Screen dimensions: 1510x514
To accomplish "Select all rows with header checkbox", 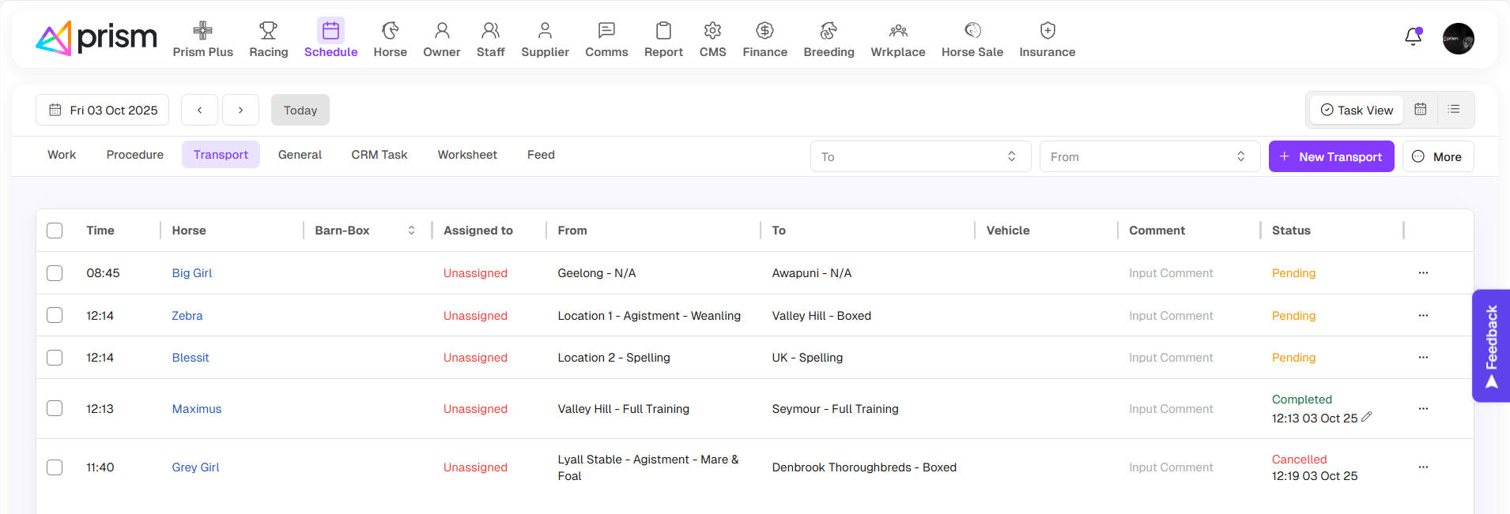I will click(55, 231).
